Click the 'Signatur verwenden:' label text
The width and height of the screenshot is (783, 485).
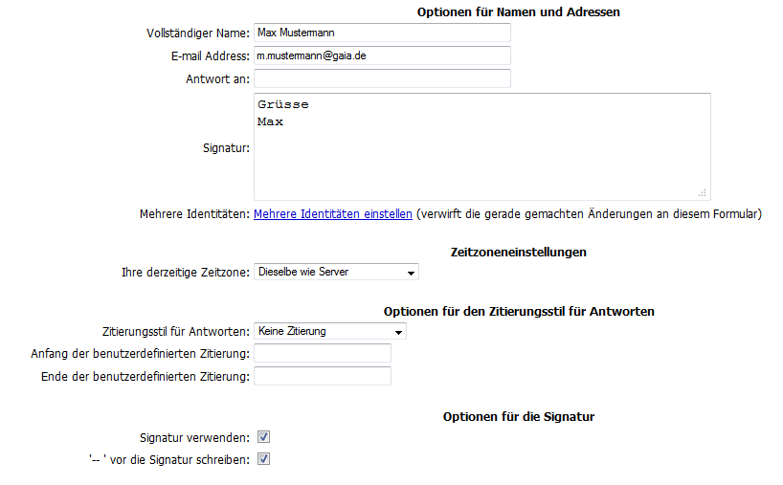pyautogui.click(x=194, y=437)
